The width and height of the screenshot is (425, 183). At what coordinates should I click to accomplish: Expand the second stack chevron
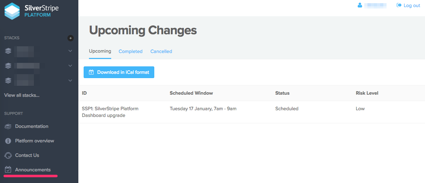[x=70, y=66]
